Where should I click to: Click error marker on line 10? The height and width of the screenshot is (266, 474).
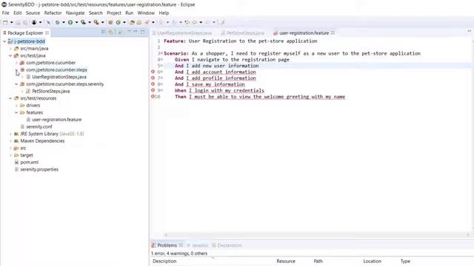coord(153,97)
